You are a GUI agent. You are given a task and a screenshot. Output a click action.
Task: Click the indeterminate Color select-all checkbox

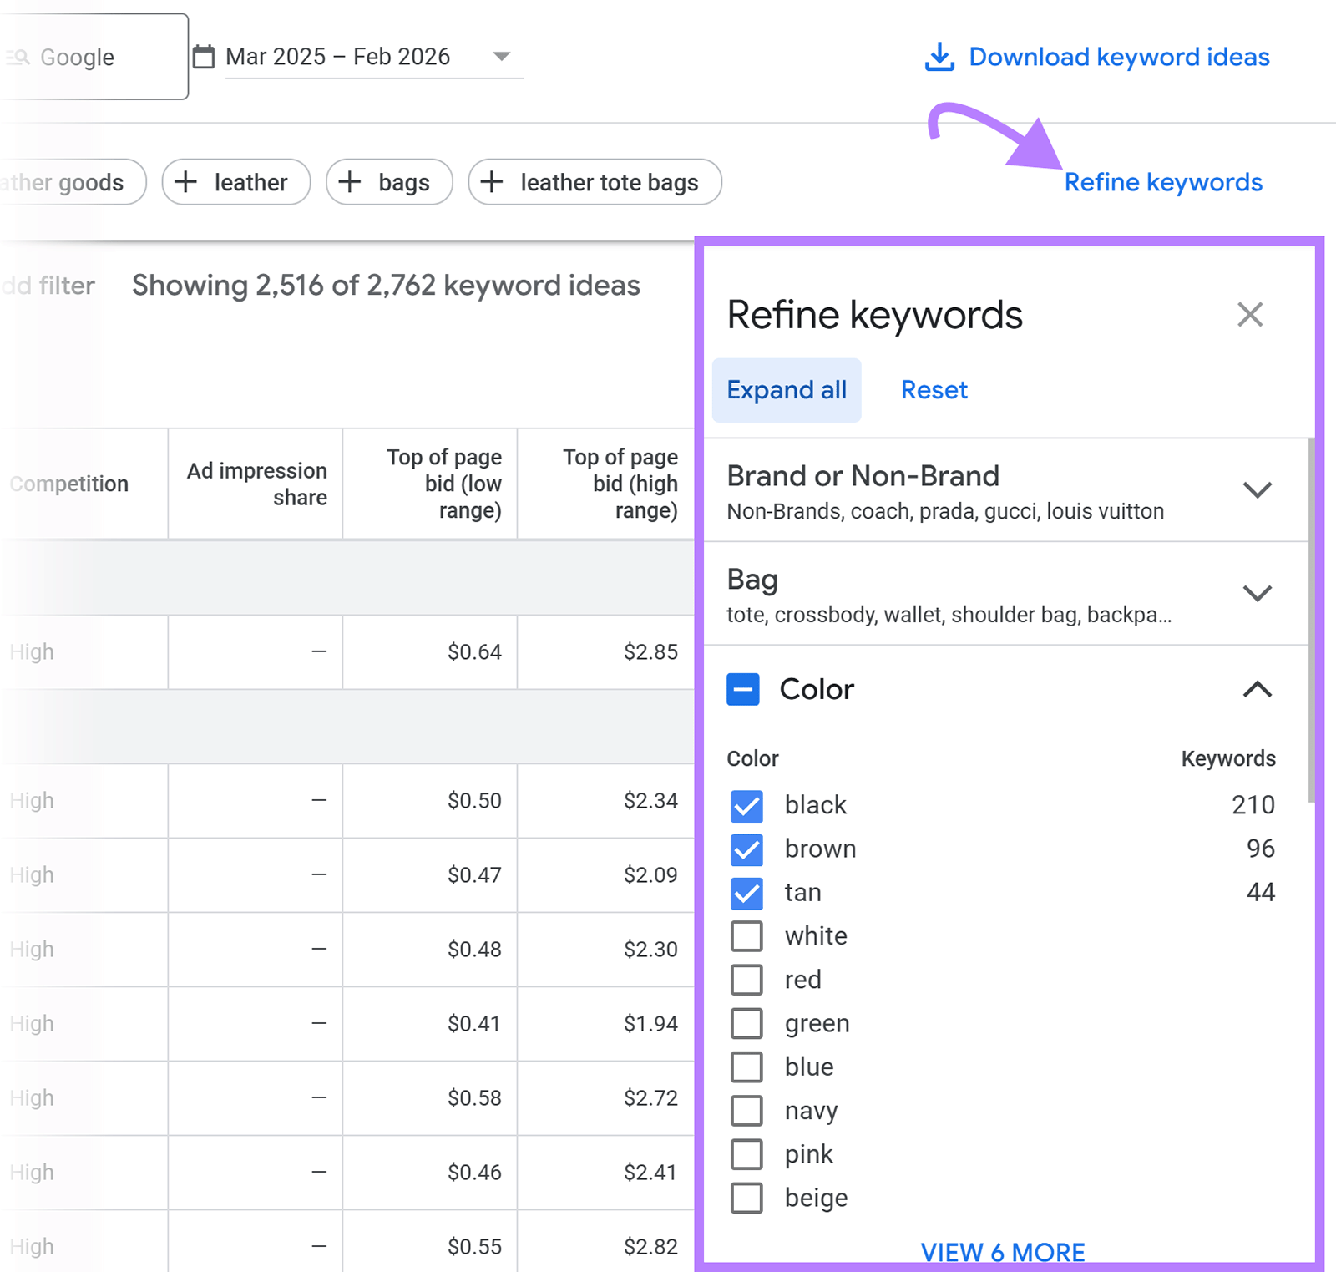click(744, 690)
